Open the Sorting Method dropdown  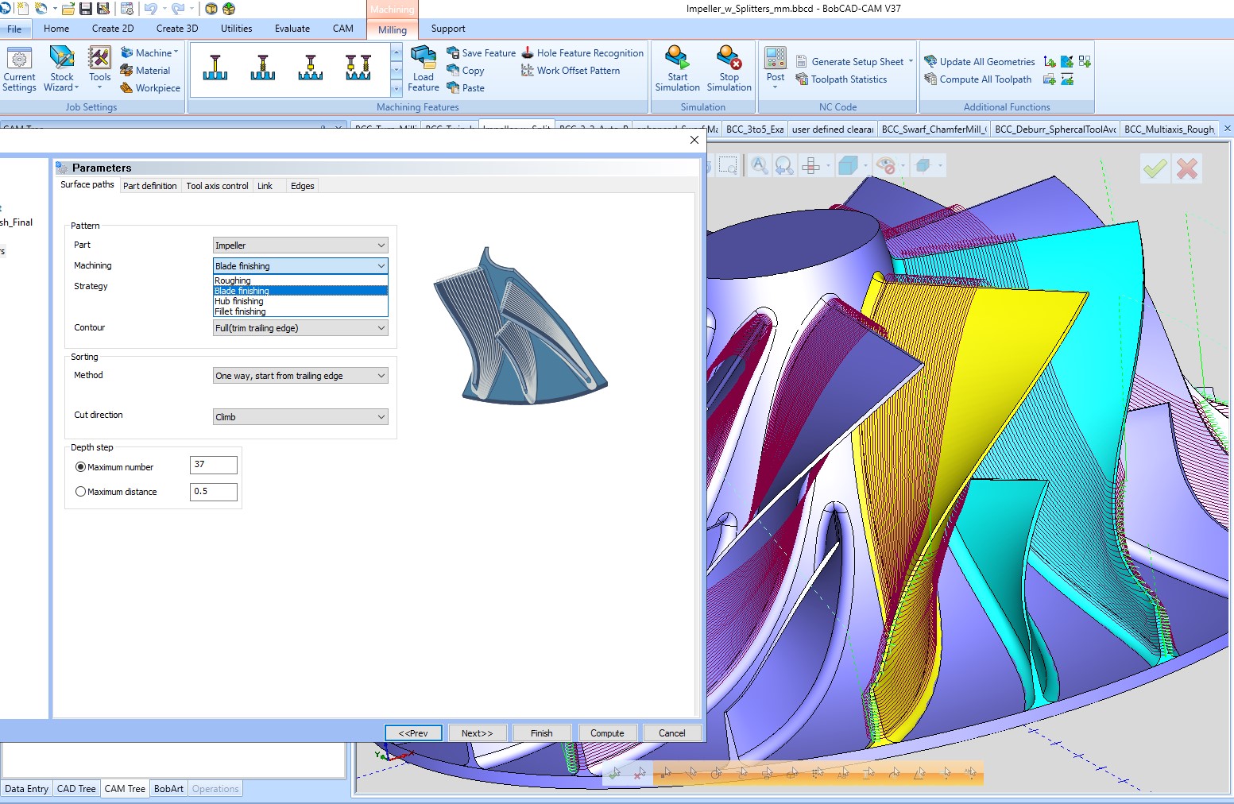(x=300, y=376)
